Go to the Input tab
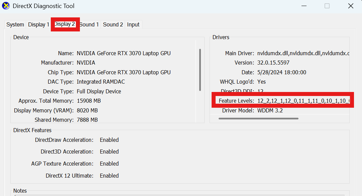Image resolution: width=362 pixels, height=196 pixels. (x=133, y=24)
